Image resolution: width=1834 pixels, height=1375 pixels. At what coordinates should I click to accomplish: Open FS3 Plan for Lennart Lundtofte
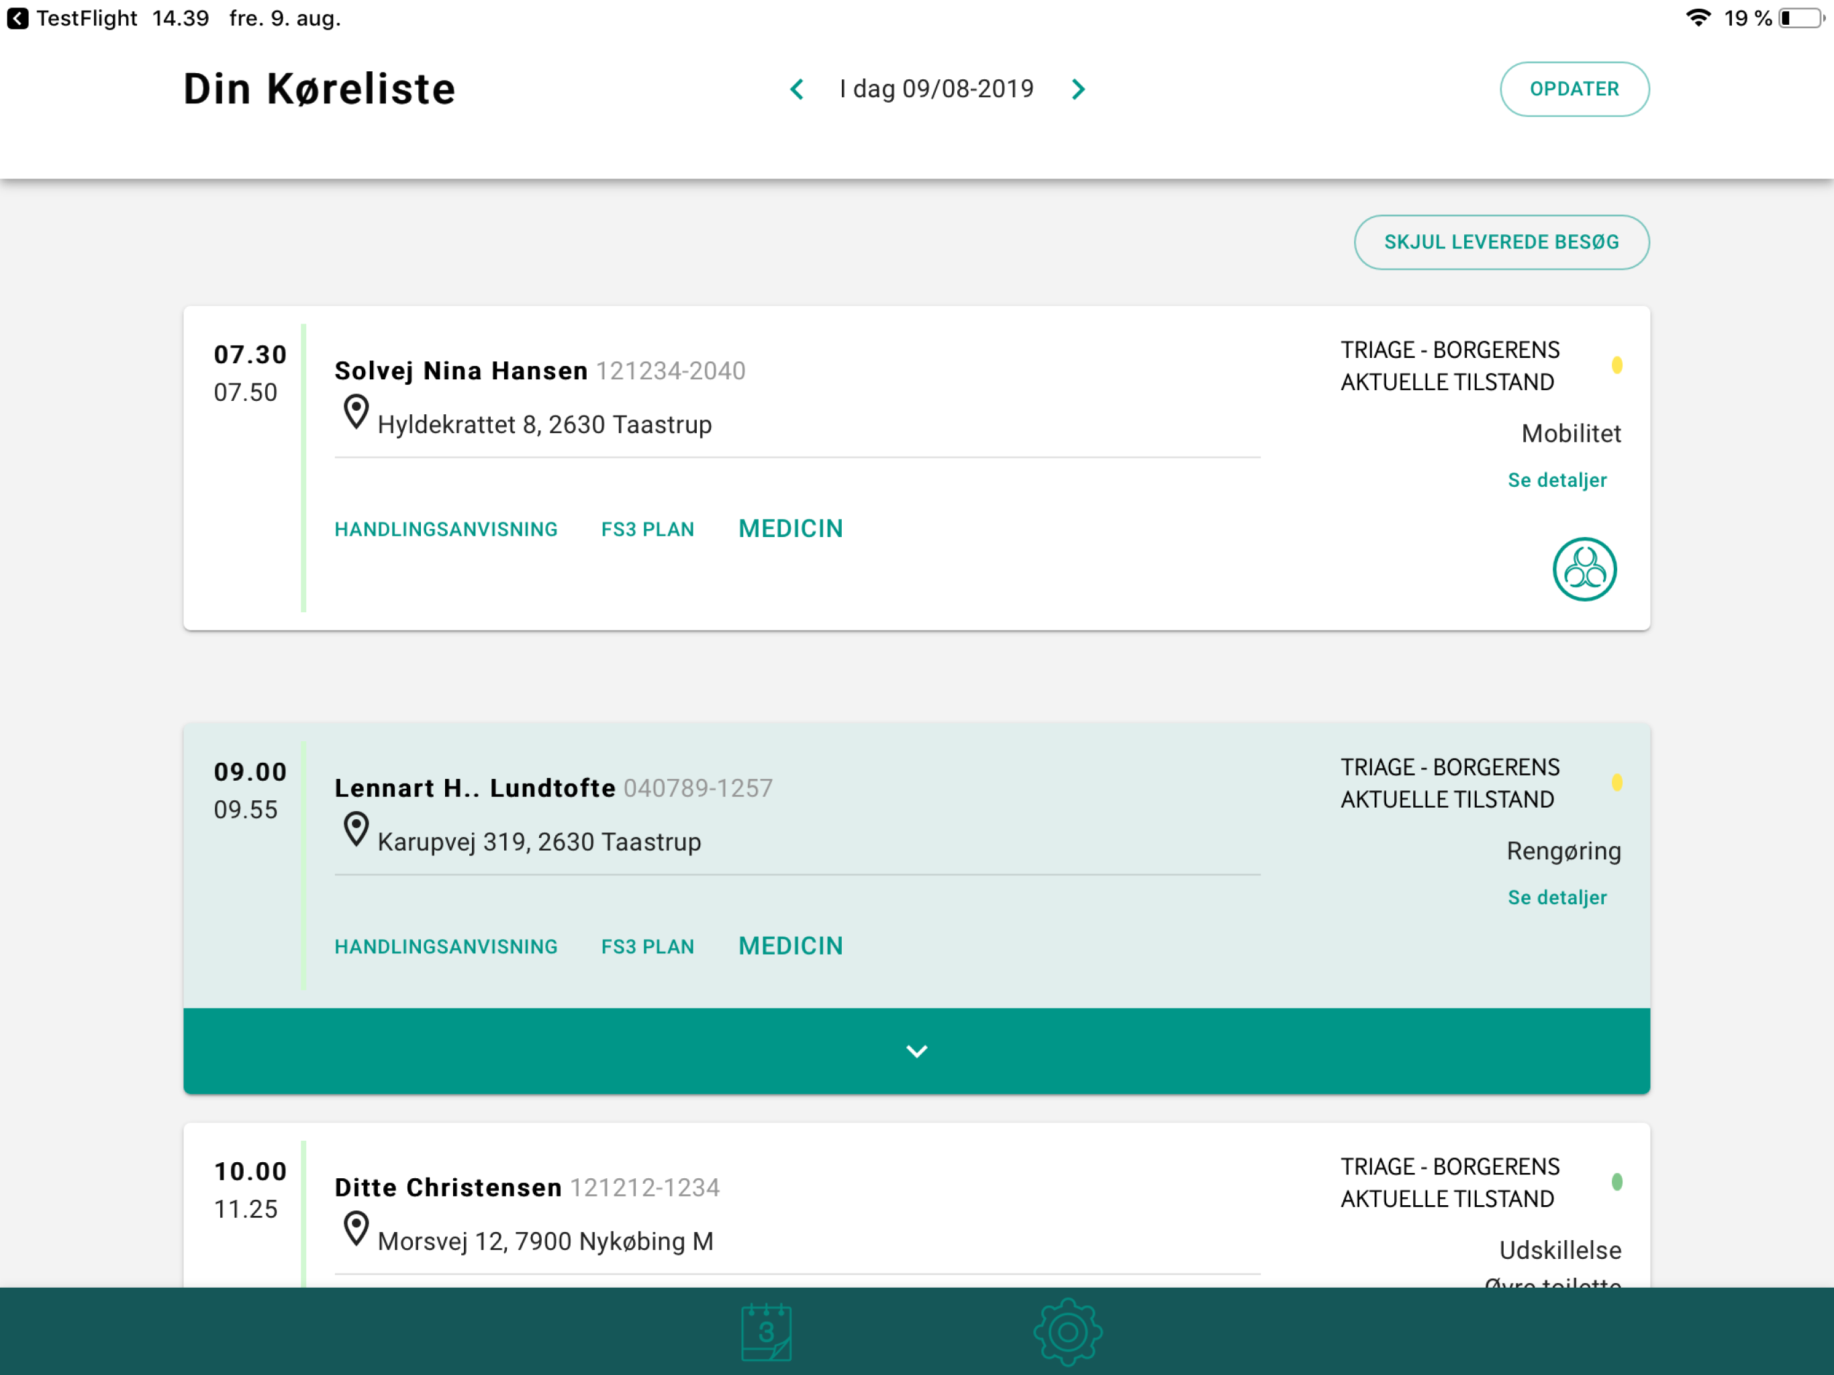(x=648, y=946)
